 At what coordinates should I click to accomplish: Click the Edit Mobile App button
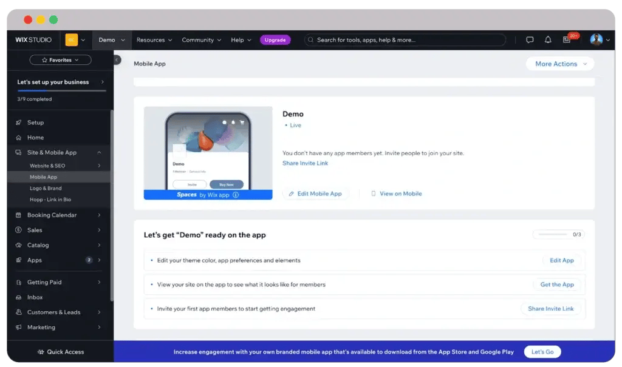(315, 194)
